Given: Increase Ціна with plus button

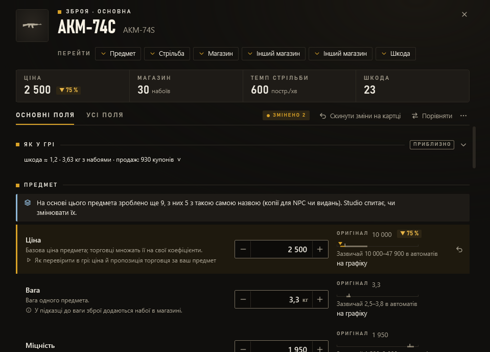Looking at the screenshot, I should click(x=320, y=249).
